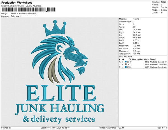The image size is (168, 130).
Task: Click the Max Jump value '7.3 mm'
Action: pyautogui.click(x=137, y=51)
